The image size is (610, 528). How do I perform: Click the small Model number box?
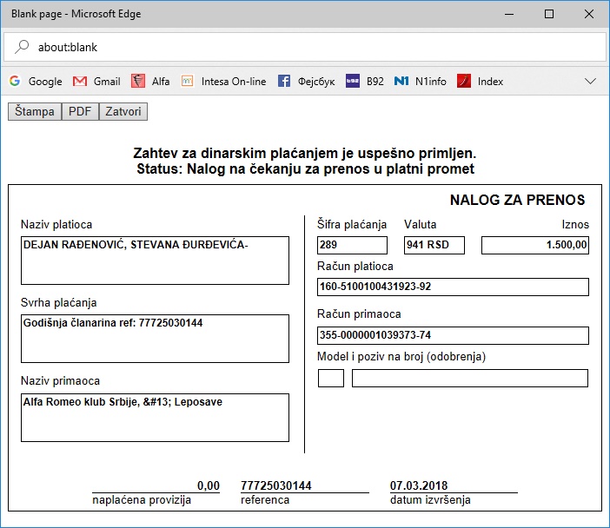pyautogui.click(x=331, y=379)
